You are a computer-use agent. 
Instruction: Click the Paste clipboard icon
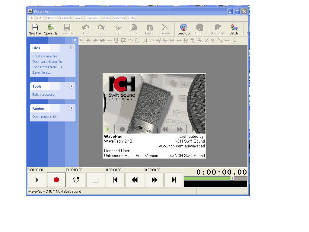pyautogui.click(x=149, y=29)
